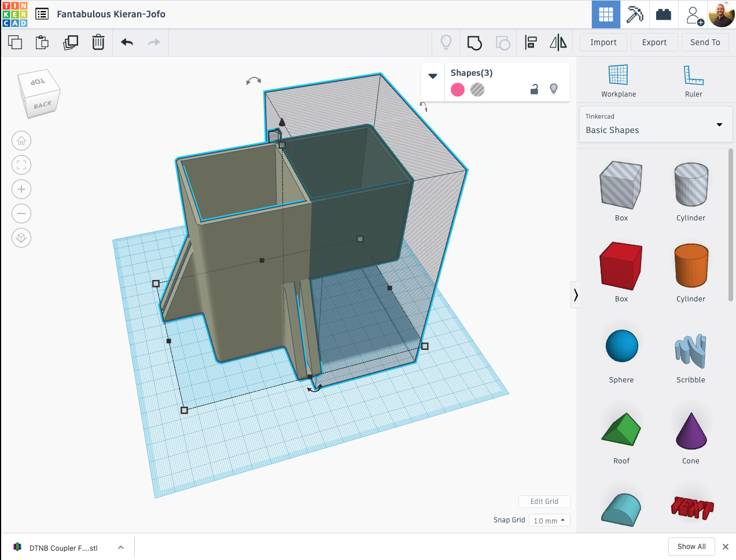Collapse the Shapes(3) inspector panel
The image size is (736, 560).
433,76
